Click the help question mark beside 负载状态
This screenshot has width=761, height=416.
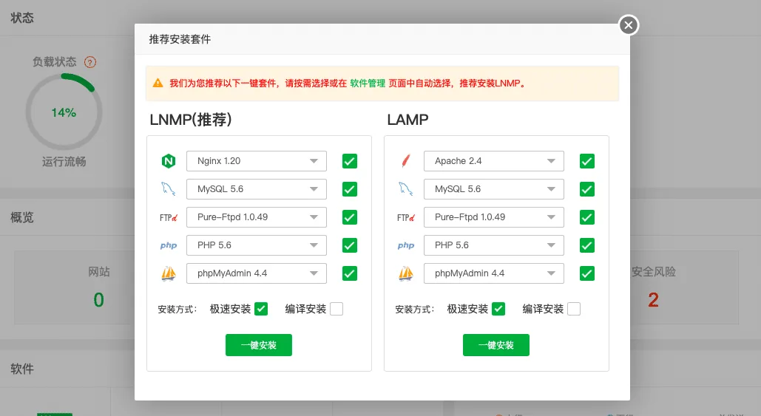pyautogui.click(x=90, y=62)
